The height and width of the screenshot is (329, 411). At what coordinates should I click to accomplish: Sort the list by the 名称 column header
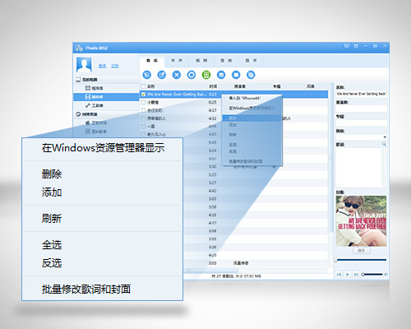pyautogui.click(x=151, y=86)
